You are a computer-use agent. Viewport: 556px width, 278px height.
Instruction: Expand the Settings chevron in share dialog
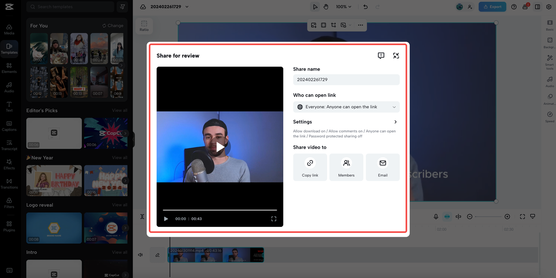[395, 122]
